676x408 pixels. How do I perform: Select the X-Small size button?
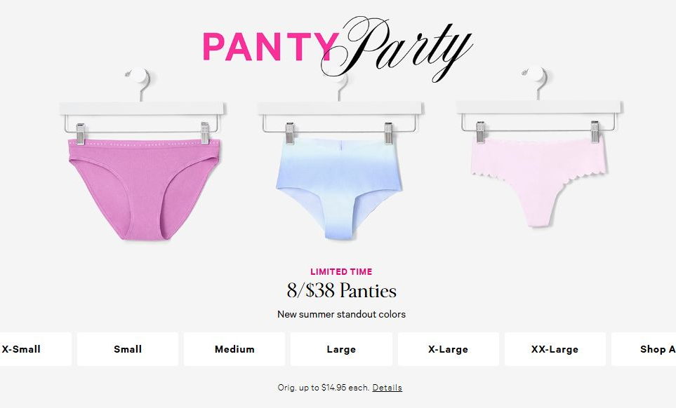coord(35,349)
